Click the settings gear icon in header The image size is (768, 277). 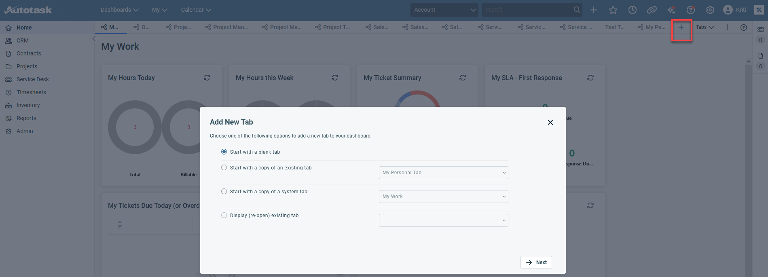[710, 10]
